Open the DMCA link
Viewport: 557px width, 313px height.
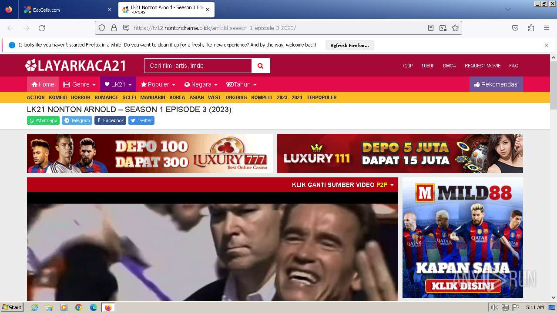click(450, 66)
